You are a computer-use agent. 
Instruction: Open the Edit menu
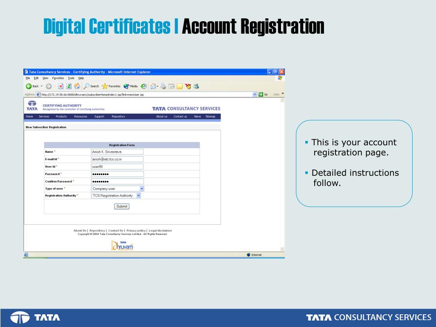(36, 78)
